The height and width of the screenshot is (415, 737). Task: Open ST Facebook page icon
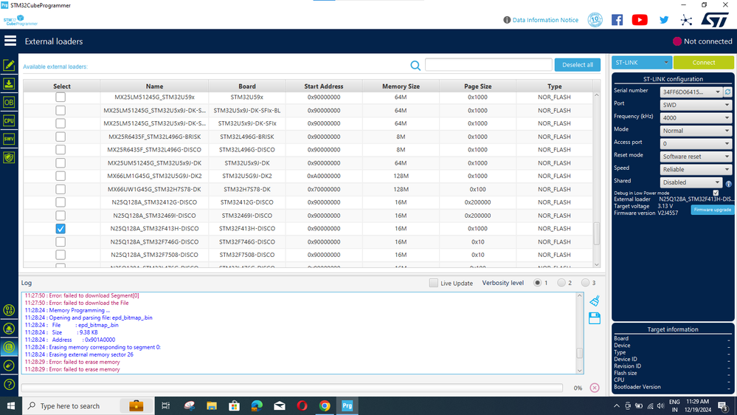click(617, 20)
